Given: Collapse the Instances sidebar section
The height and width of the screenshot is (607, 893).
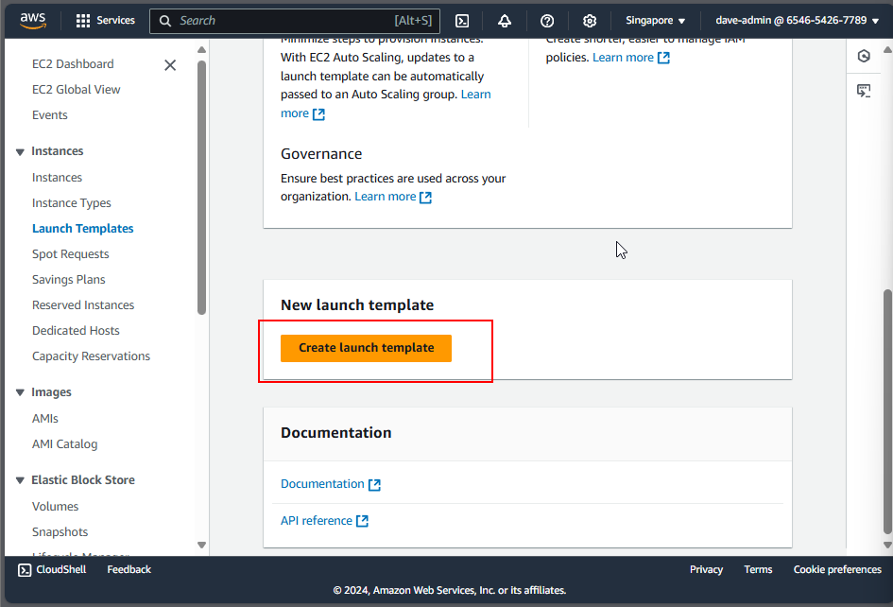Looking at the screenshot, I should pyautogui.click(x=20, y=152).
